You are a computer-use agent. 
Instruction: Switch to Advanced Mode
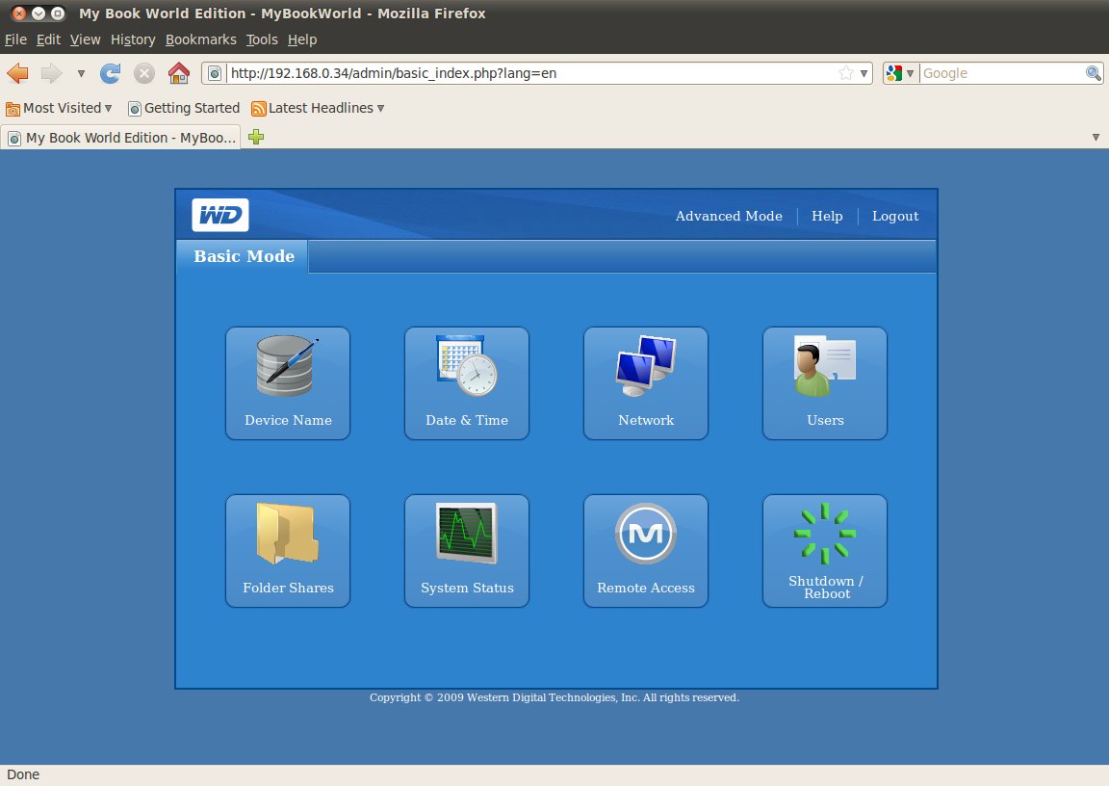[x=729, y=216]
